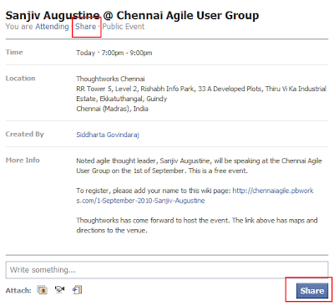Open the Share link under the title
The height and width of the screenshot is (306, 334).
coord(85,27)
